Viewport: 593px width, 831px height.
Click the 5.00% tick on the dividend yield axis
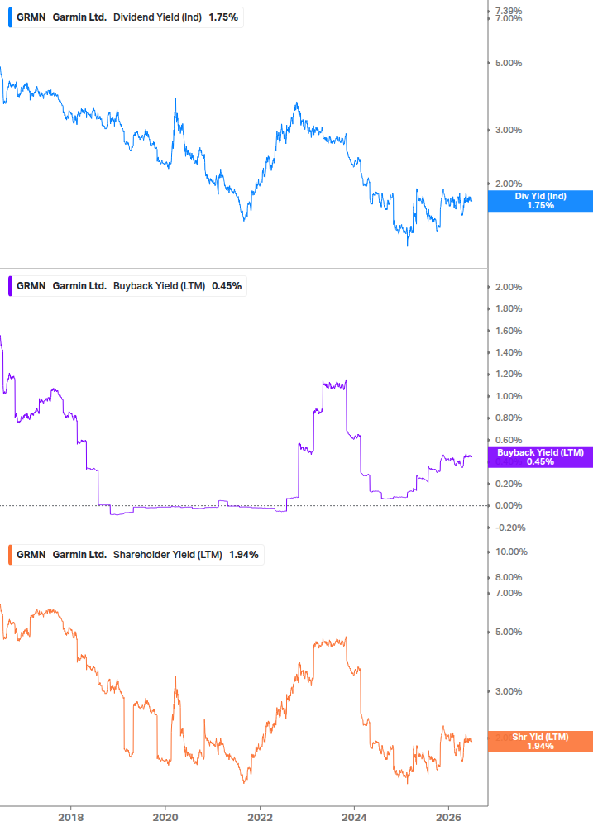[509, 63]
